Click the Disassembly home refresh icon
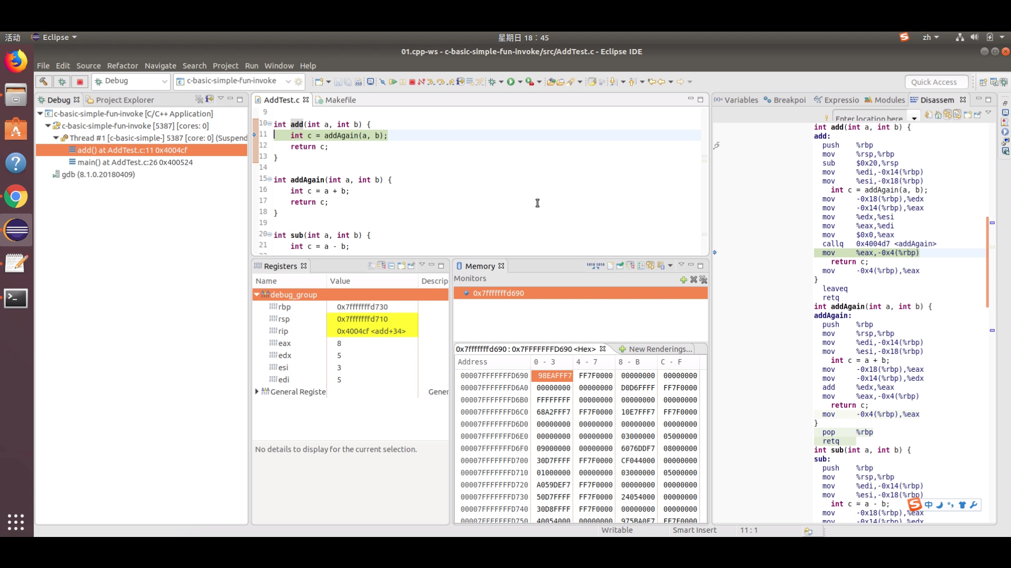Screen dimensions: 1011x568 pos(938,114)
